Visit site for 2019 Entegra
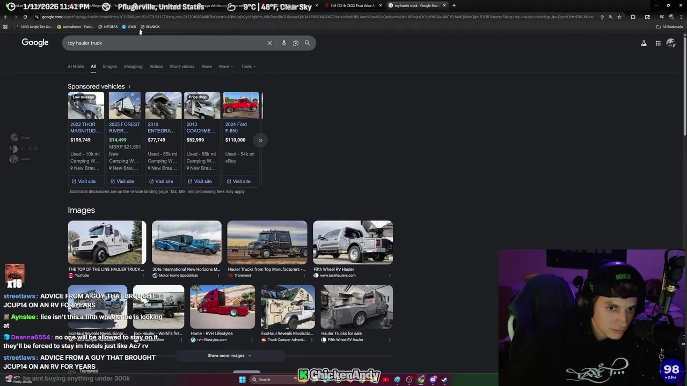The width and height of the screenshot is (687, 386). point(161,181)
